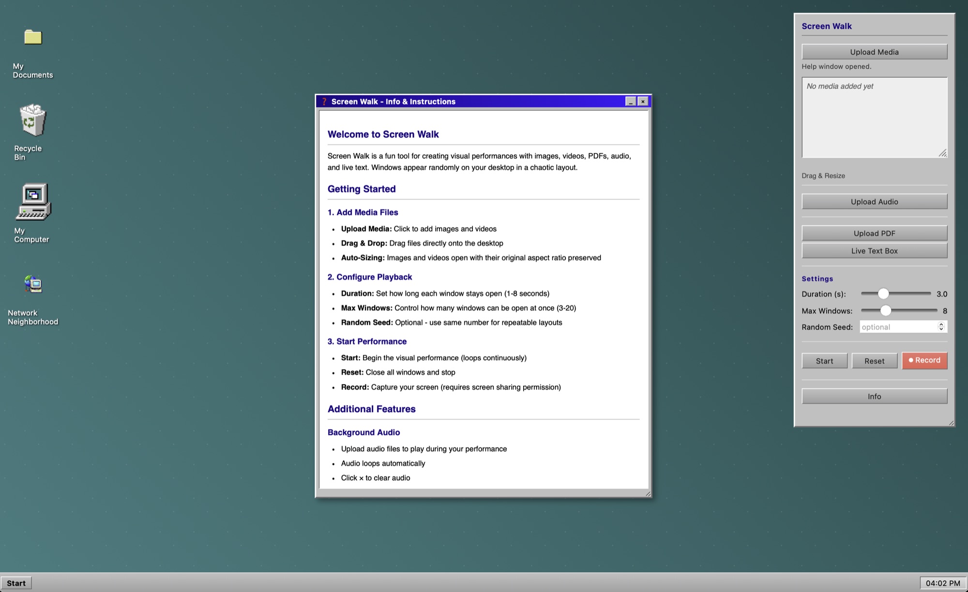Select the Recycle Bin desktop icon
Screen dimensions: 968x592
pyautogui.click(x=32, y=120)
